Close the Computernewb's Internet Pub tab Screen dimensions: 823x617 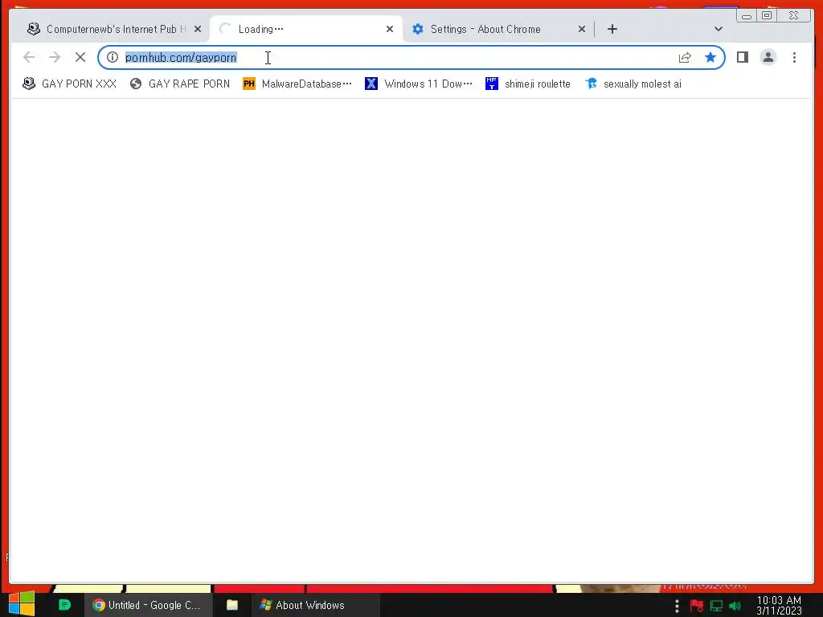[198, 29]
